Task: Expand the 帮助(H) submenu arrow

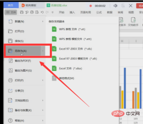Action: [x=43, y=120]
